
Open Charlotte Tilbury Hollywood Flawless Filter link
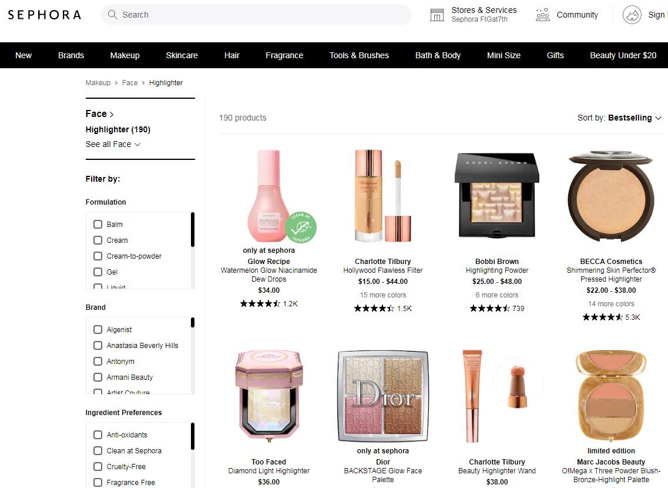383,270
